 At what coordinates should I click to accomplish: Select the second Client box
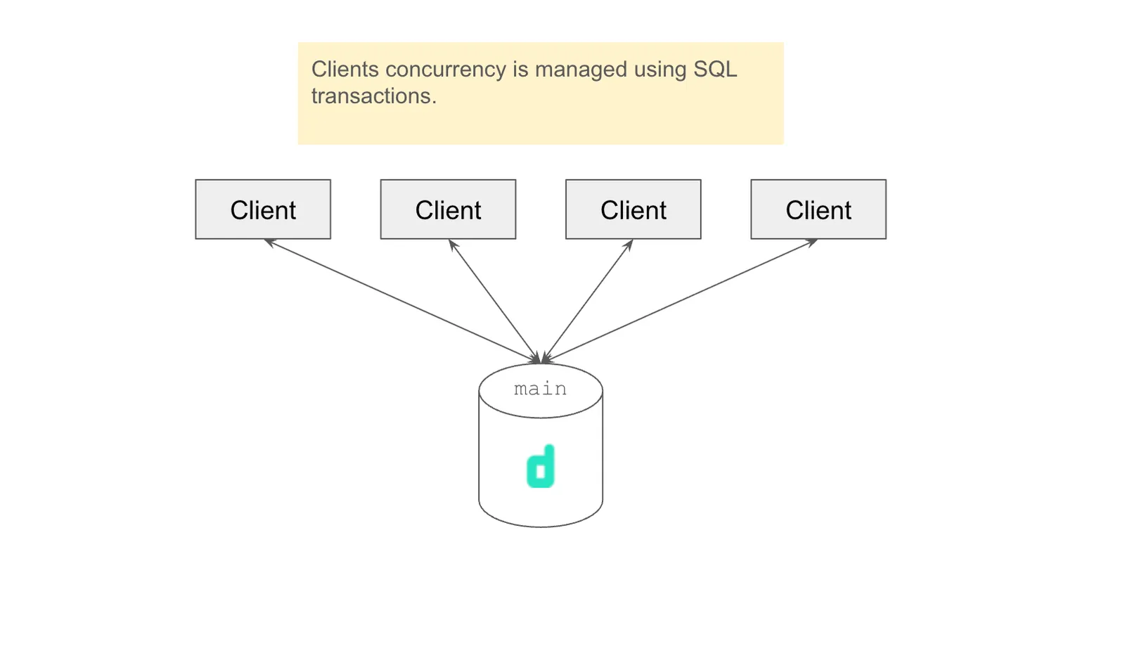tap(448, 209)
